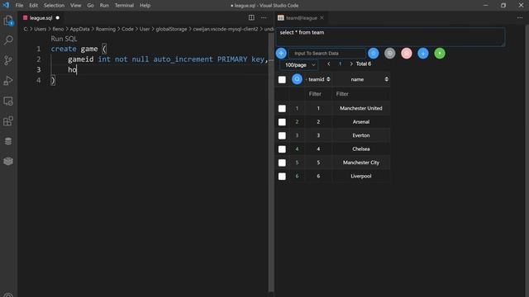Viewport: 529px width, 297px height.
Task: Click the green run query button
Action: [x=440, y=53]
